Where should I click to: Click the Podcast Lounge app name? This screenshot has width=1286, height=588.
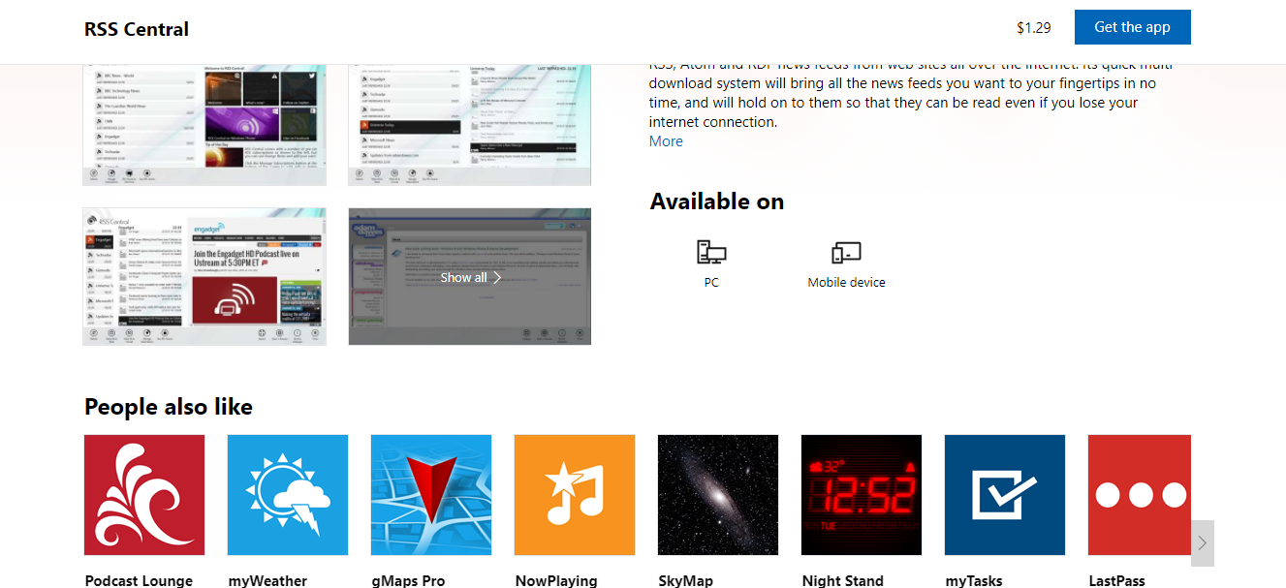pos(139,580)
